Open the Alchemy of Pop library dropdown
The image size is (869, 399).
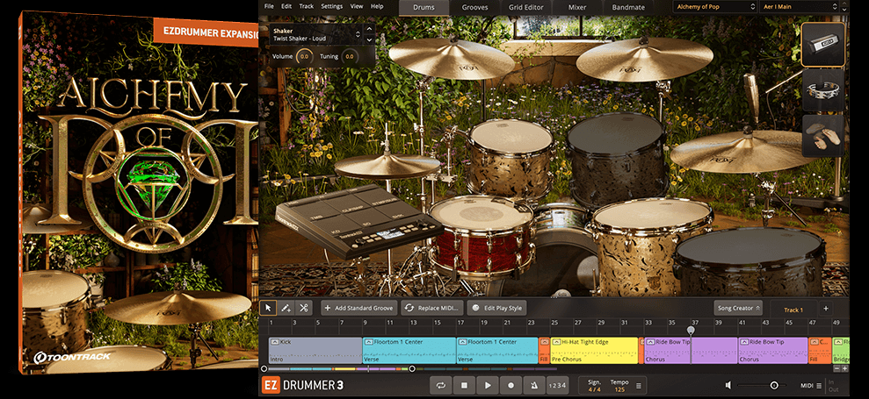tap(715, 7)
